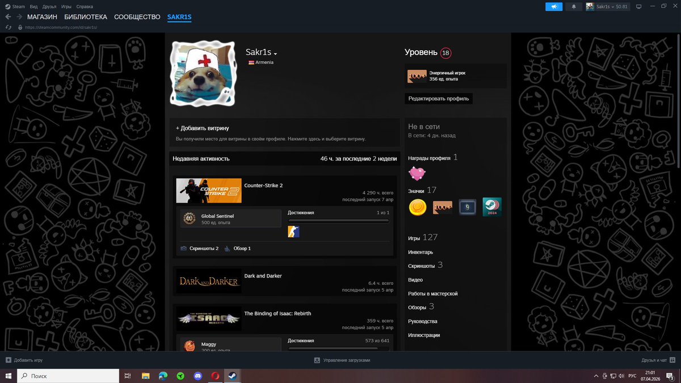Viewport: 681px width, 383px height.
Task: Open the Значки 17 link
Action: point(422,191)
